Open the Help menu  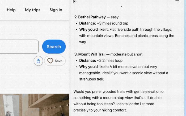click(11, 10)
